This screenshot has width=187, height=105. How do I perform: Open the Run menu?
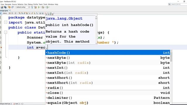click(x=26, y=4)
